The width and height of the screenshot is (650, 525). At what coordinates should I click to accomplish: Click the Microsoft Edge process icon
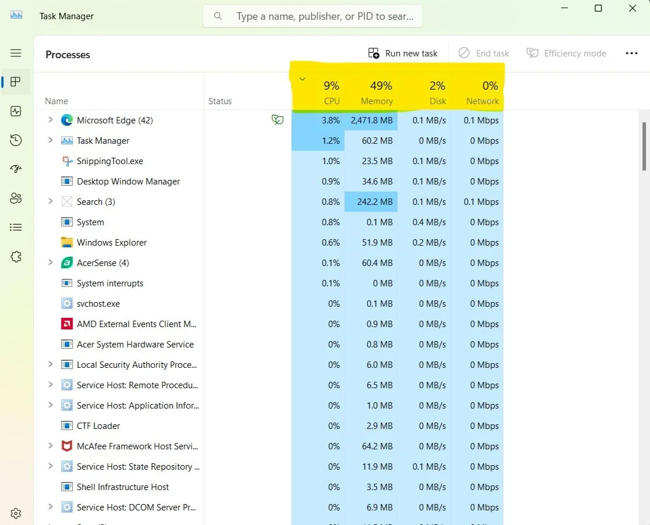(x=67, y=120)
